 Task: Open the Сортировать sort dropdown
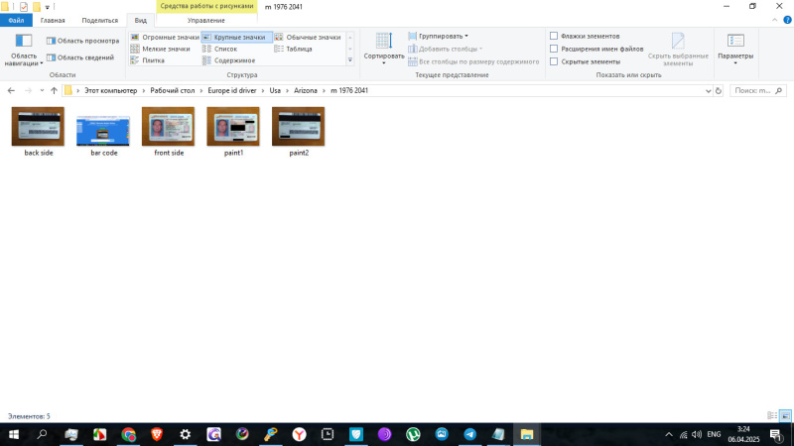point(383,46)
